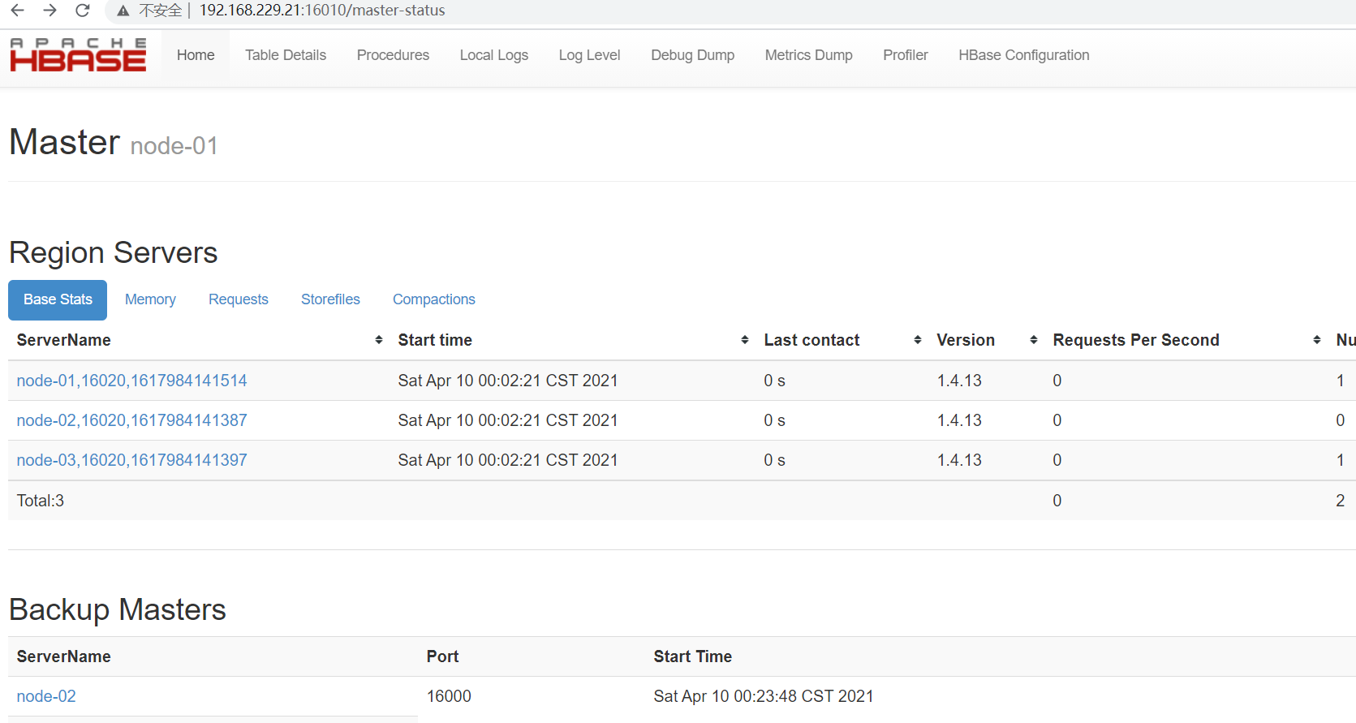Click the Total:3 row label
The image size is (1356, 723).
pyautogui.click(x=41, y=501)
